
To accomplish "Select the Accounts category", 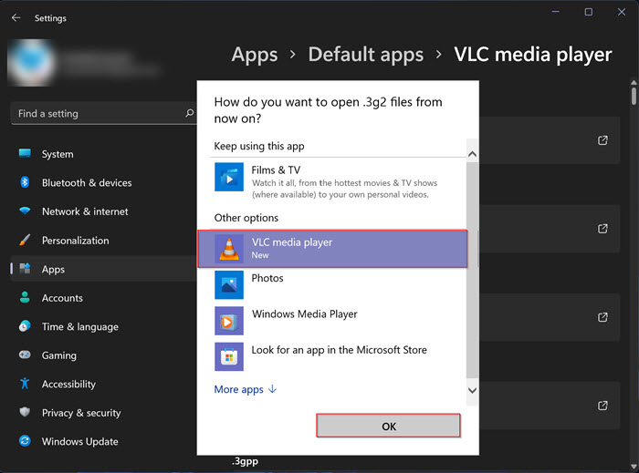I will (x=62, y=298).
